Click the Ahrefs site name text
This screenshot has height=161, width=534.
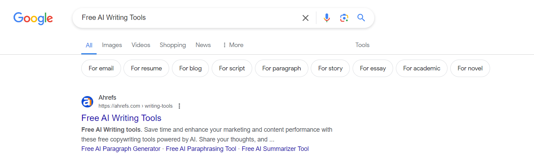tap(107, 98)
